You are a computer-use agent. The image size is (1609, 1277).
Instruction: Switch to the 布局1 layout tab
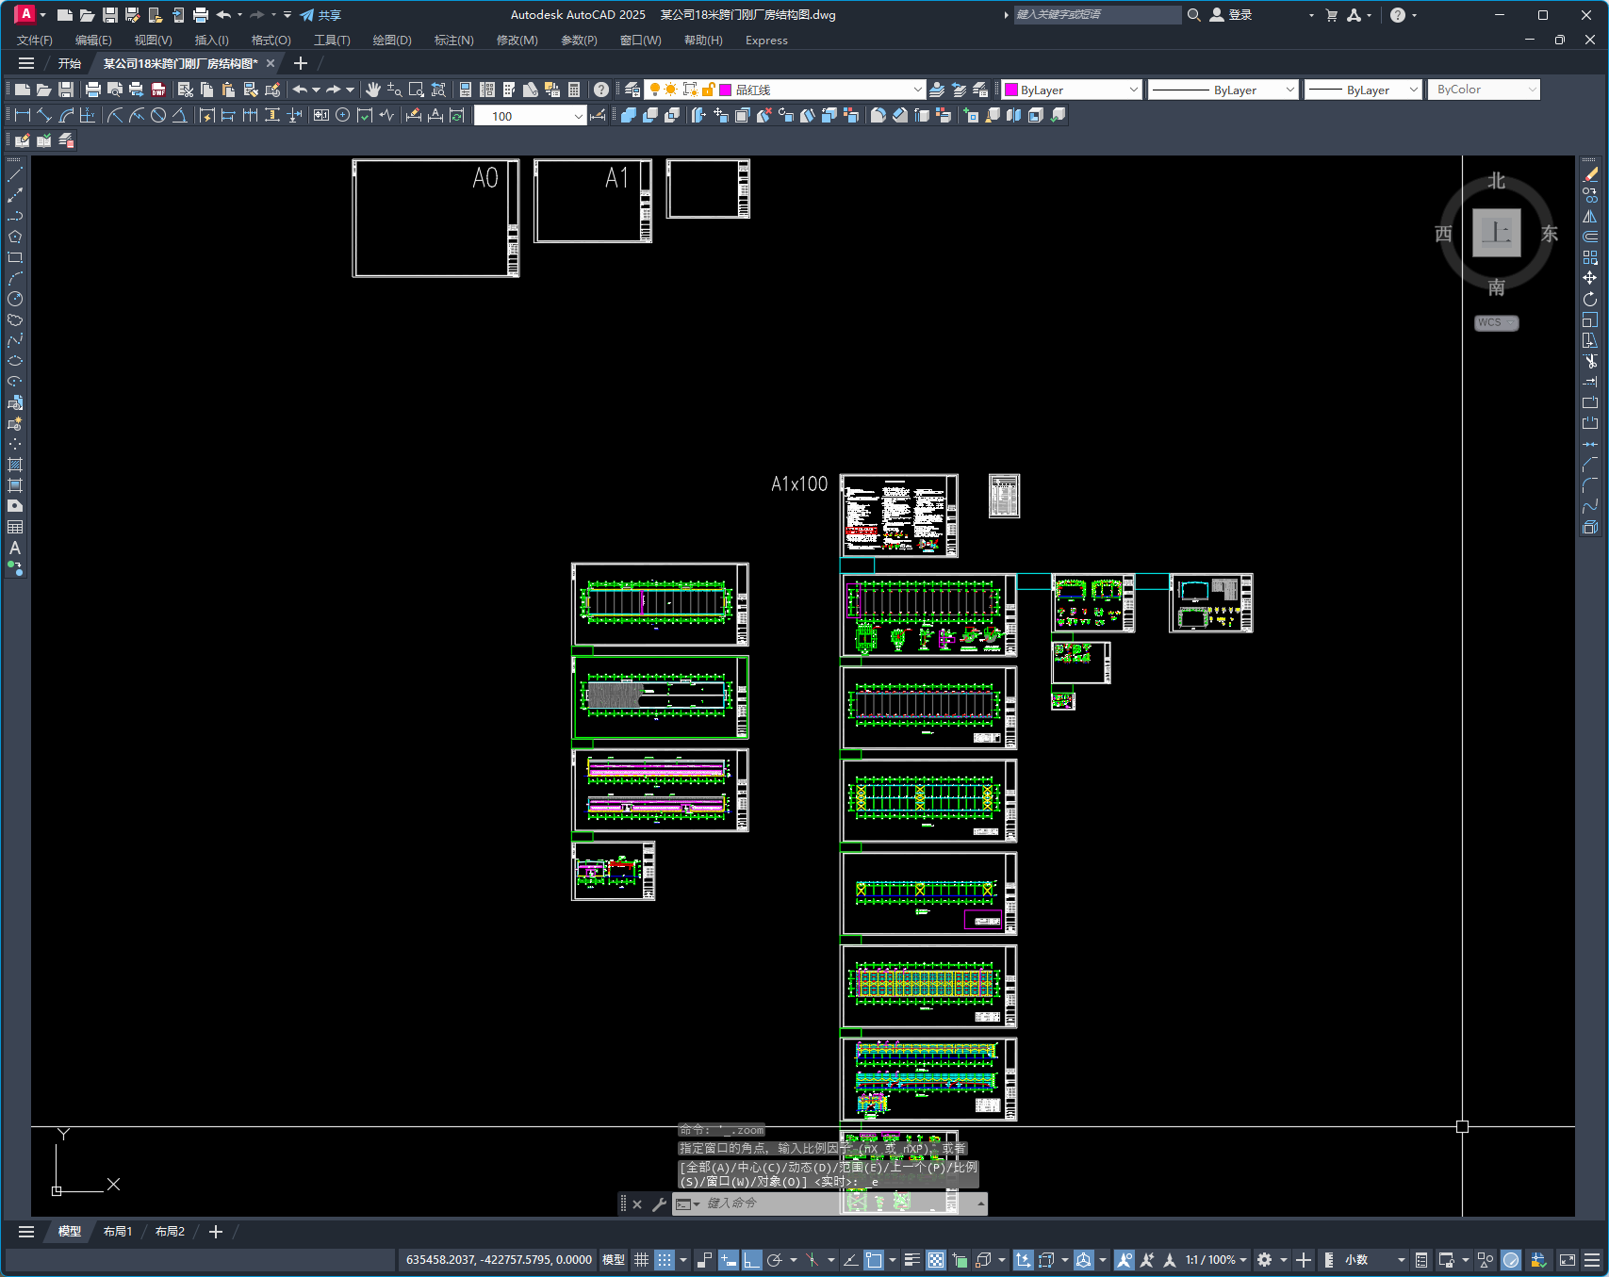click(x=118, y=1232)
